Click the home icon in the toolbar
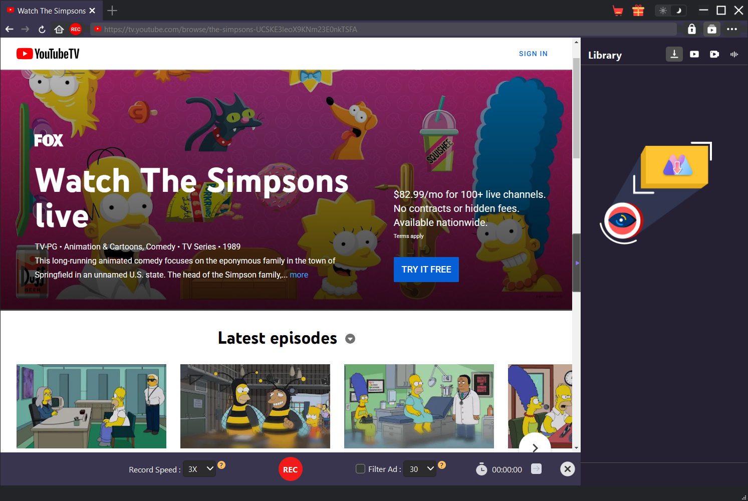The height and width of the screenshot is (501, 748). pos(59,30)
